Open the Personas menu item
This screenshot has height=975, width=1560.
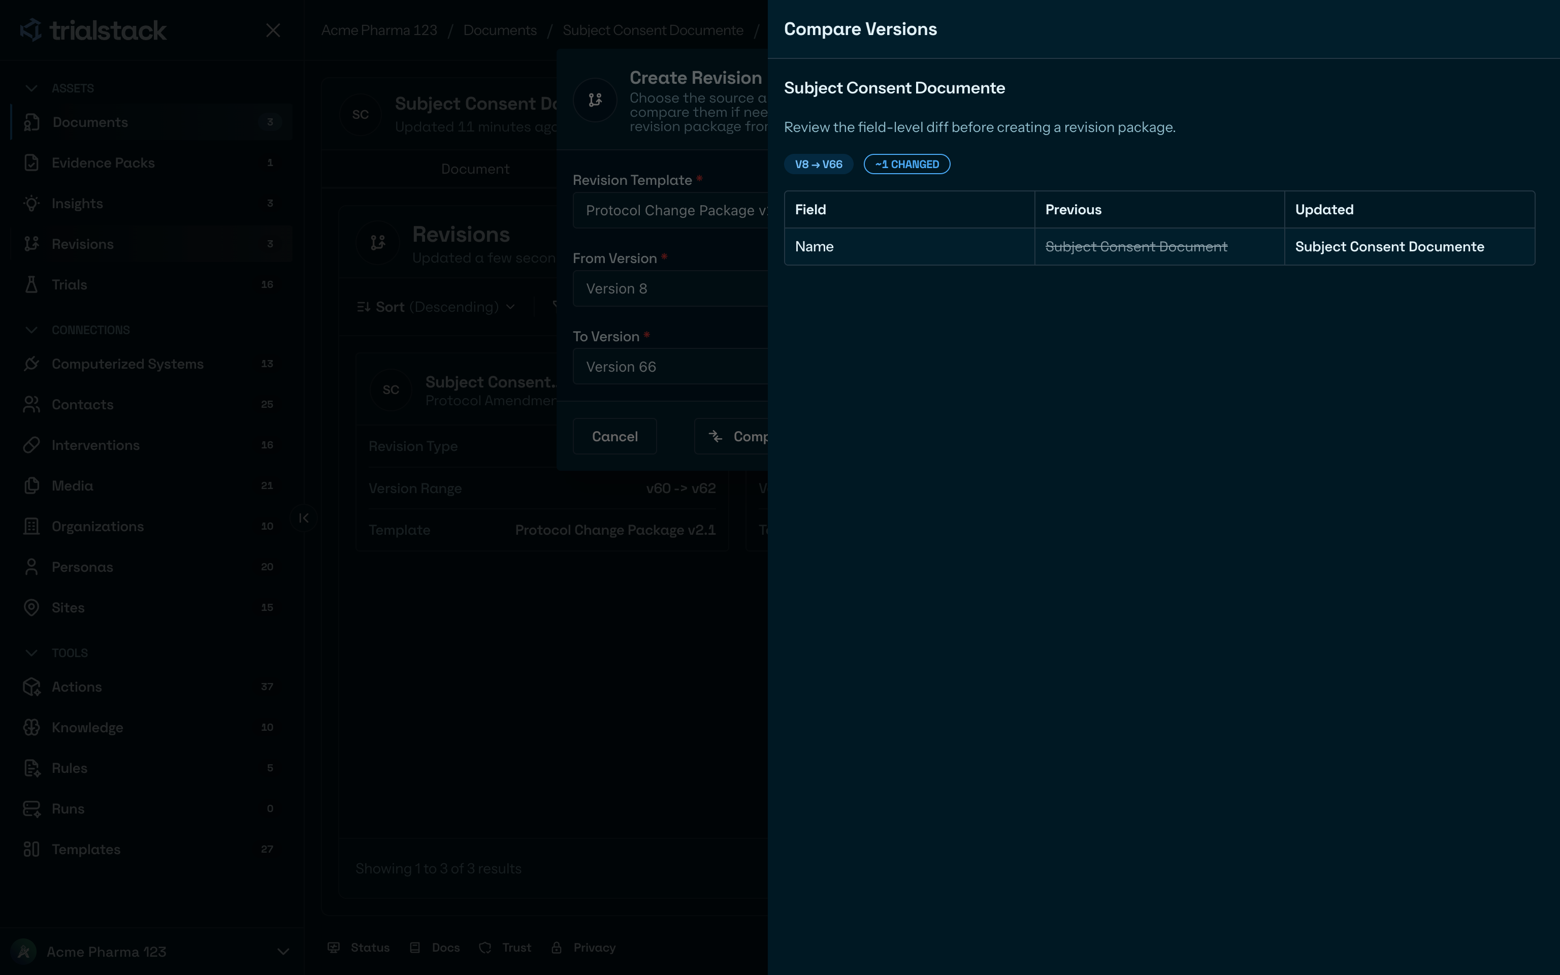tap(151, 567)
